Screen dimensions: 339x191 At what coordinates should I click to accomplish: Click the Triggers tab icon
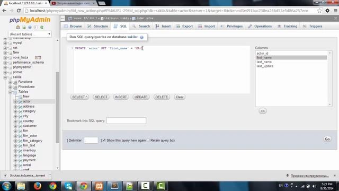pos(305,26)
